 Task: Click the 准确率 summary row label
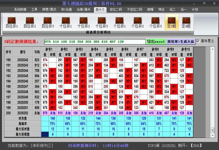[x=23, y=124]
